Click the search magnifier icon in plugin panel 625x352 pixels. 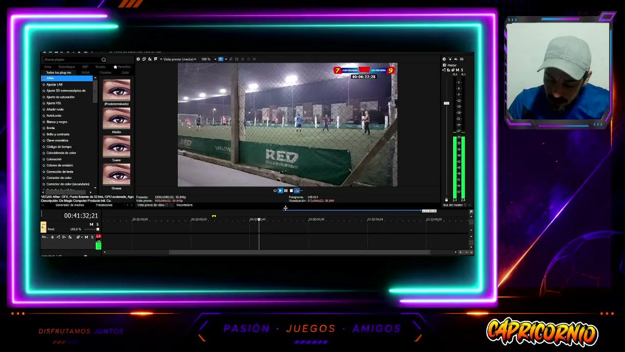coord(104,60)
